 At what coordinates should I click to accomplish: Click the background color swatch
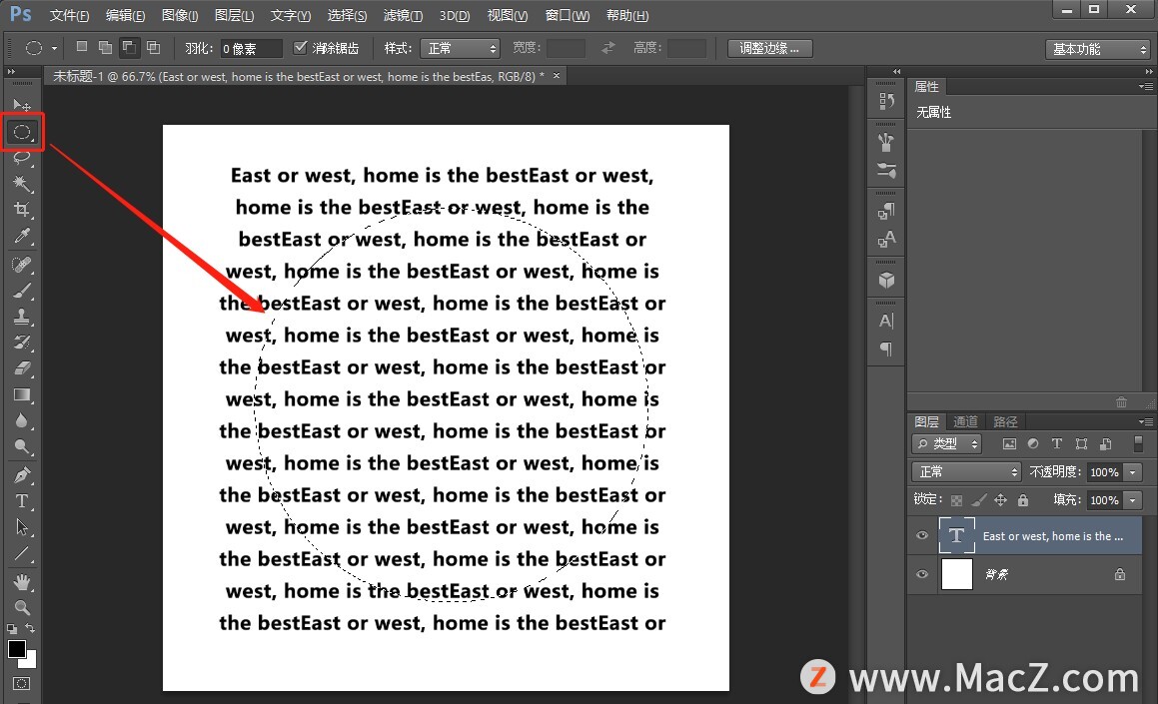pyautogui.click(x=31, y=661)
